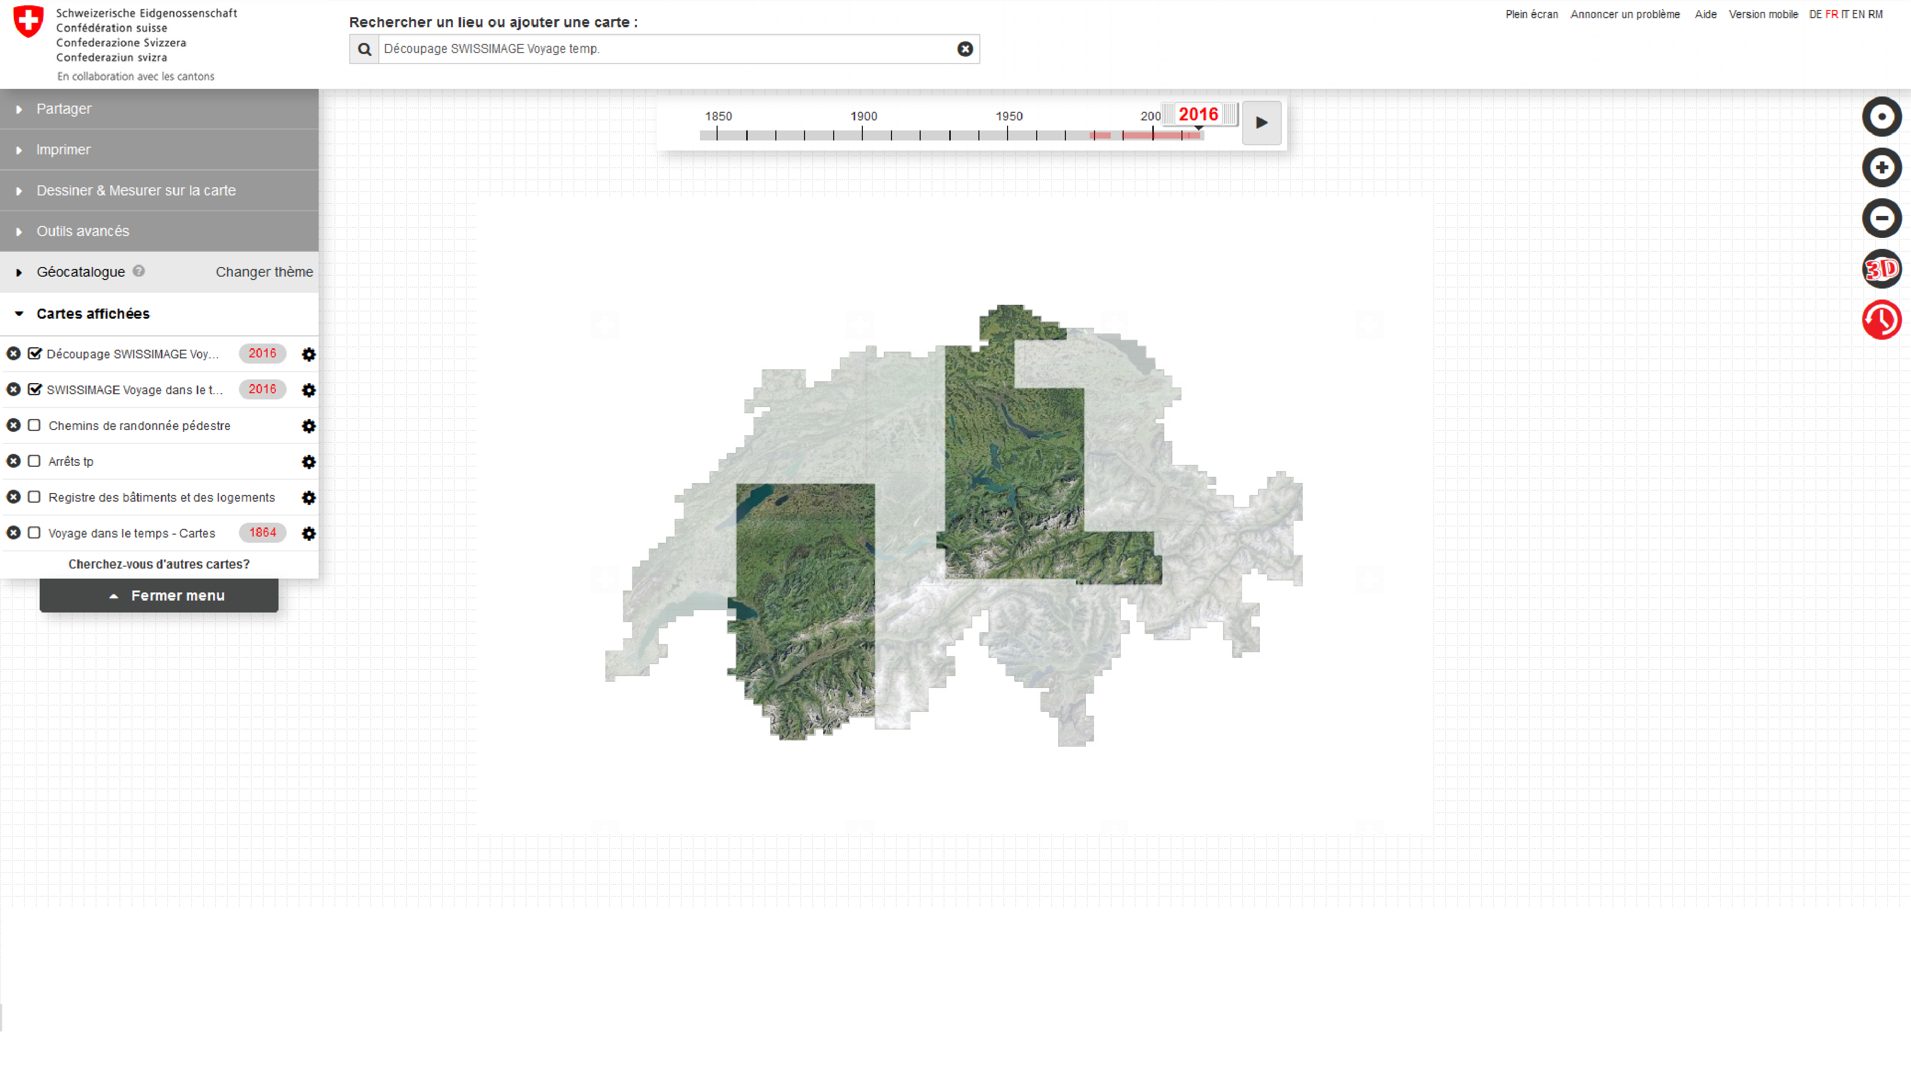Click the Fermer menu button
The height and width of the screenshot is (1075, 1911).
pyautogui.click(x=159, y=596)
